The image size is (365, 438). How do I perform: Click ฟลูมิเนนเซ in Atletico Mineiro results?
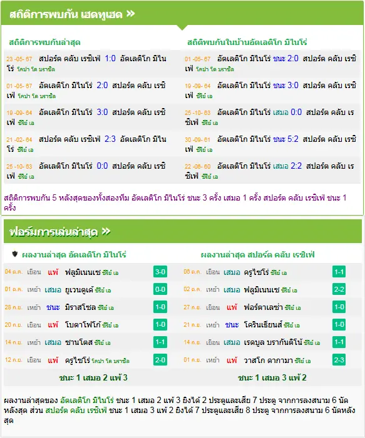click(x=83, y=272)
